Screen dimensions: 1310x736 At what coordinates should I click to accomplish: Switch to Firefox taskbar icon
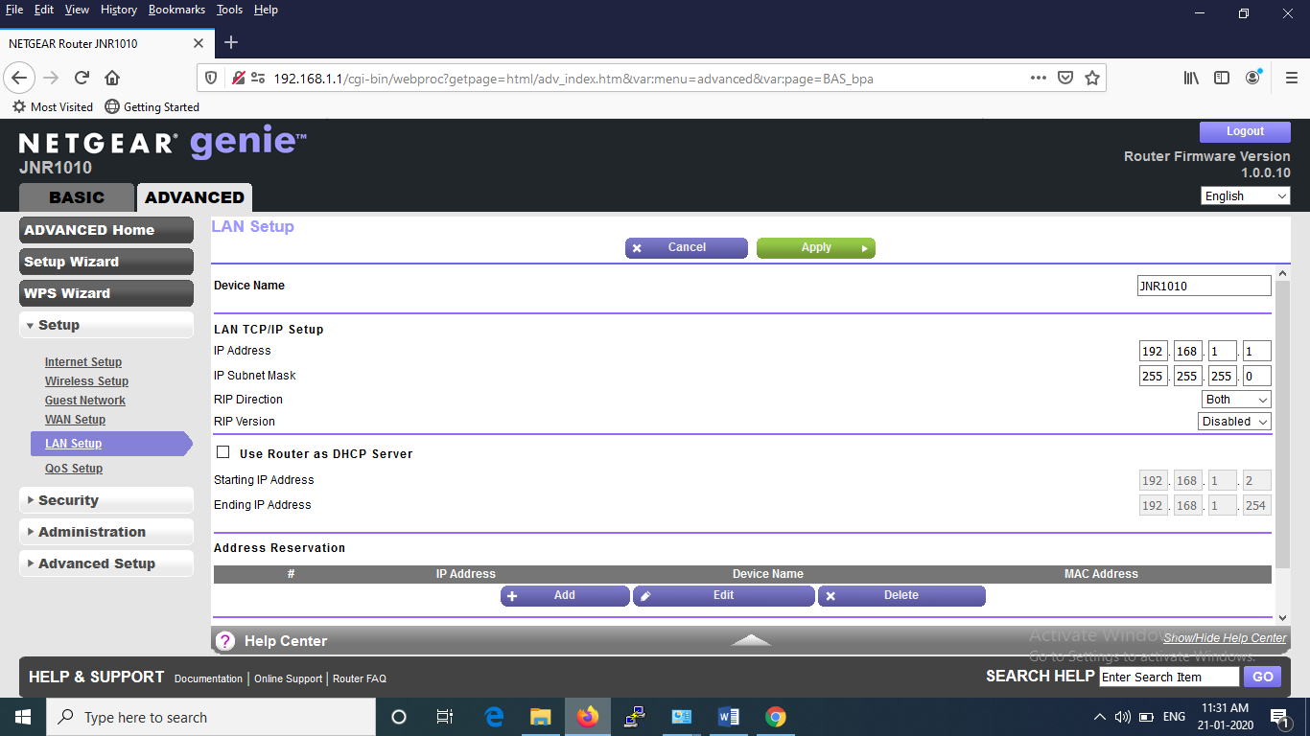point(588,717)
